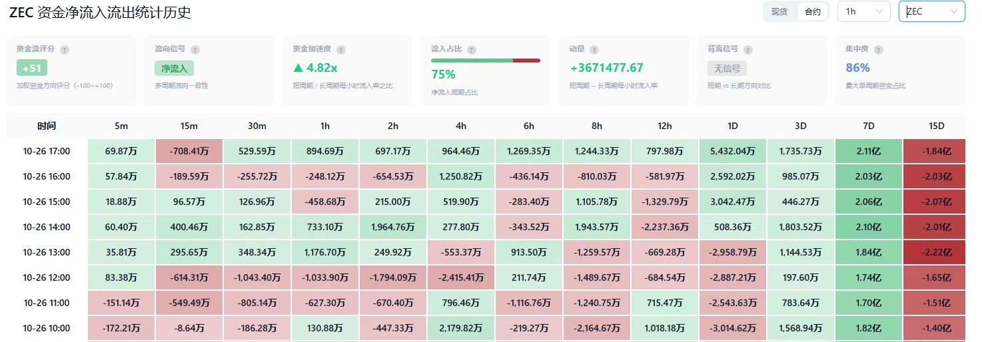982x342 pixels.
Task: Click the 2,179.82万 cell
Action: click(x=461, y=328)
